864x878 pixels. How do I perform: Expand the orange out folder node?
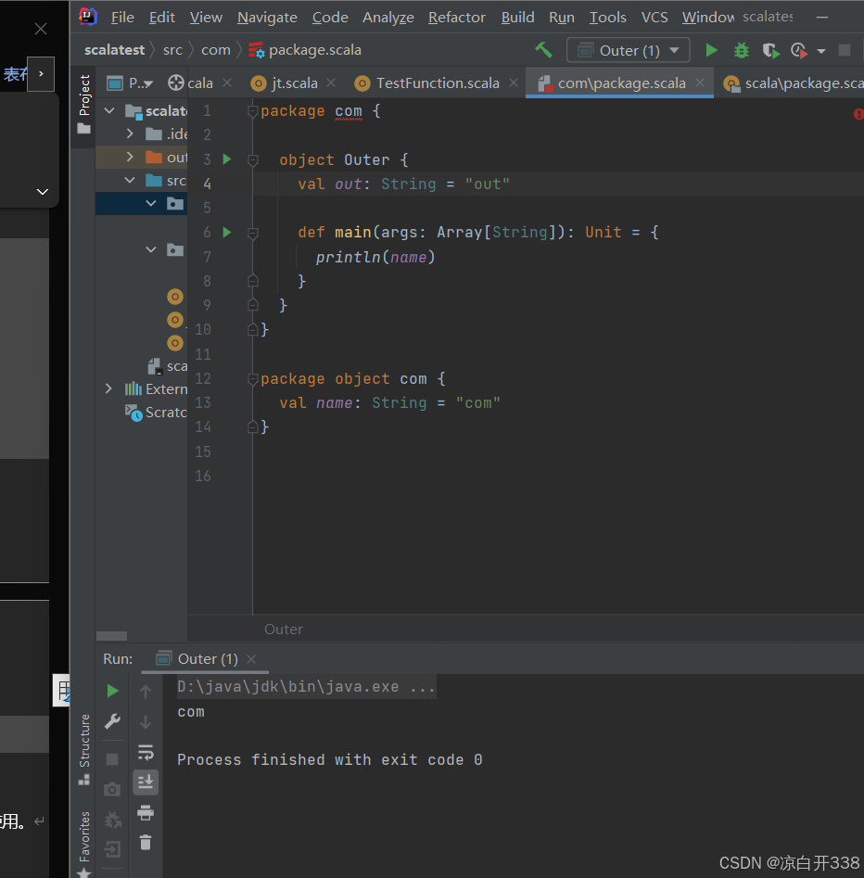coord(130,157)
